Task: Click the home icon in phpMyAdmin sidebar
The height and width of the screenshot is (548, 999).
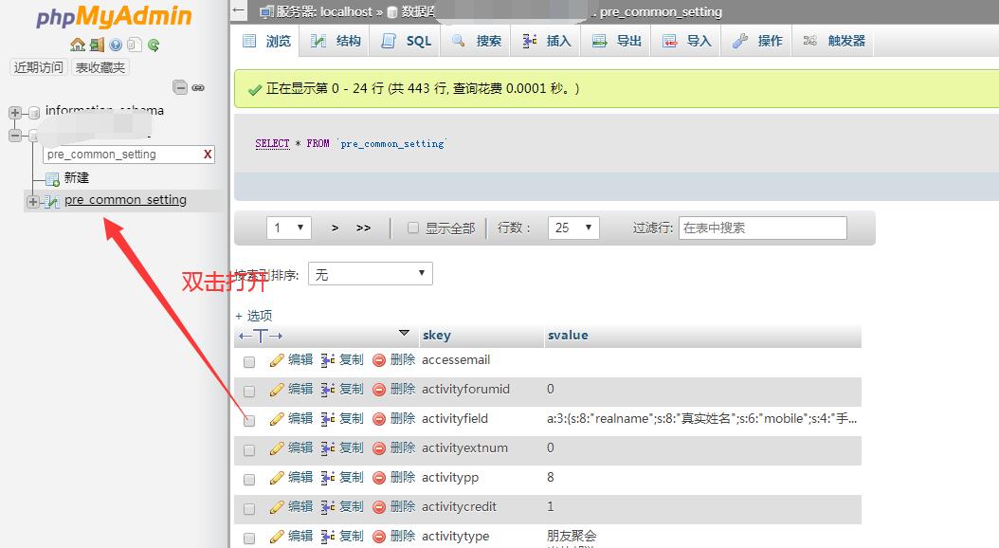Action: (78, 45)
